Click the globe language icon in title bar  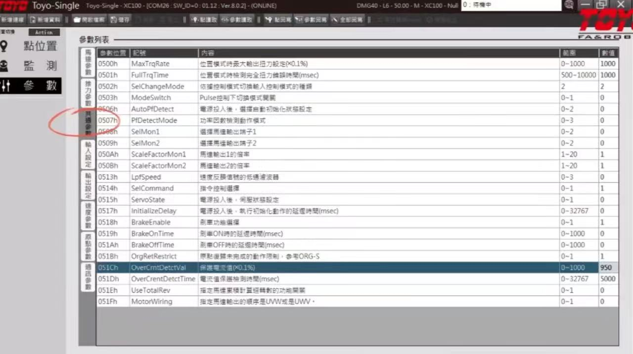point(569,5)
